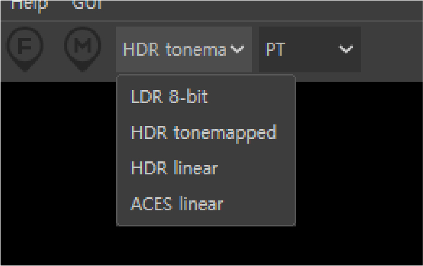Screen dimensions: 423x266
Task: Open the Help menu
Action: coord(30,5)
